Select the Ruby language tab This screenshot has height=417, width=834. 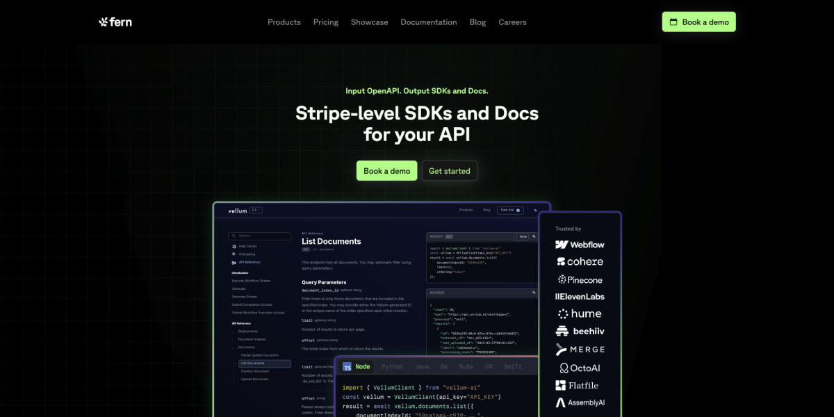click(466, 366)
